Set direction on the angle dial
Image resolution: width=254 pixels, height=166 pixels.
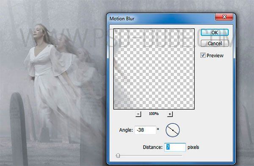point(173,130)
